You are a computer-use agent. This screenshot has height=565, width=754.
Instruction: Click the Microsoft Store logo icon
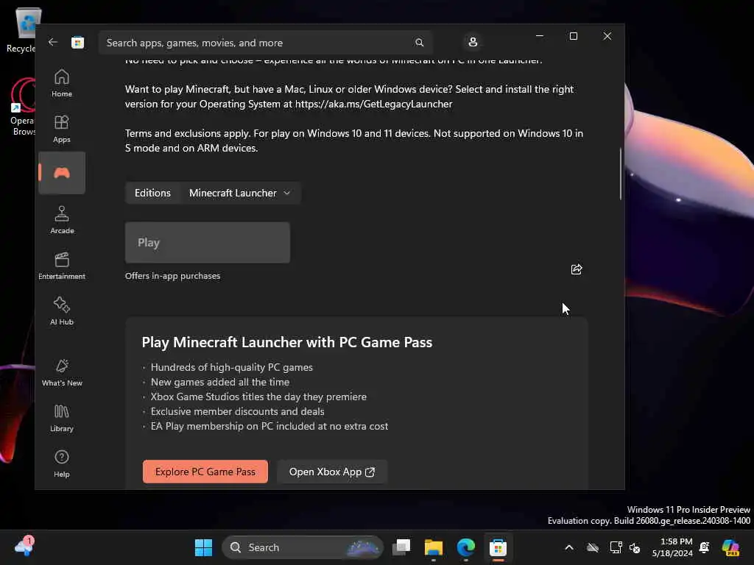tap(78, 42)
